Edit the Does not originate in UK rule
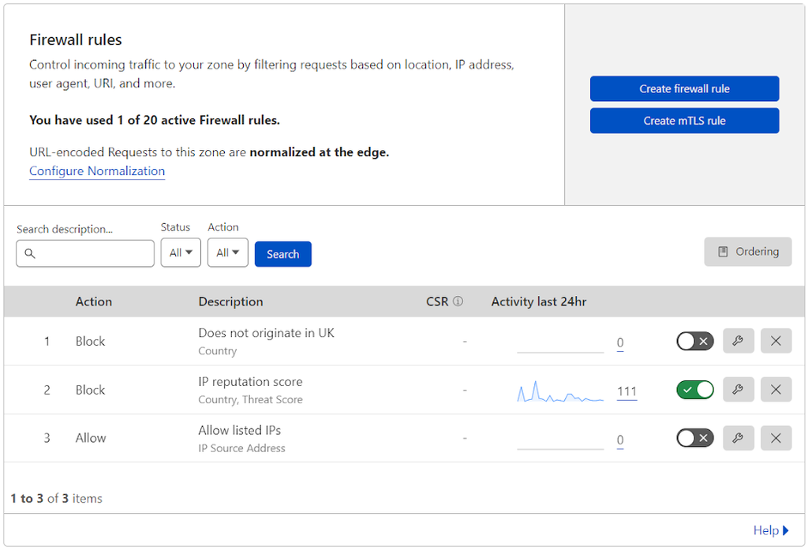The width and height of the screenshot is (808, 550). [739, 341]
